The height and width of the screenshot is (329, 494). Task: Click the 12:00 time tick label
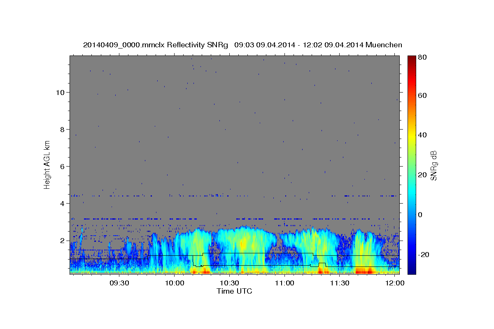[394, 283]
